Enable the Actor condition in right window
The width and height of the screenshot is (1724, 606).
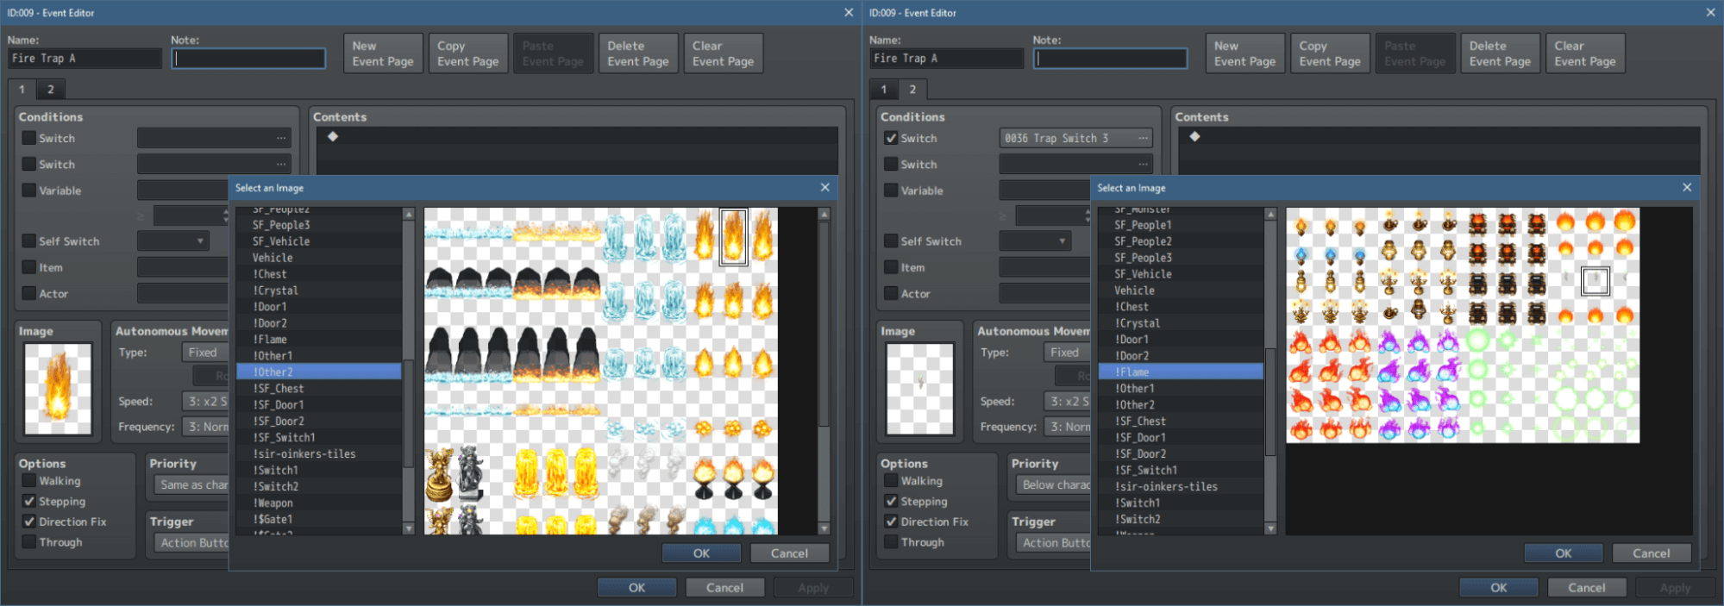pos(891,294)
